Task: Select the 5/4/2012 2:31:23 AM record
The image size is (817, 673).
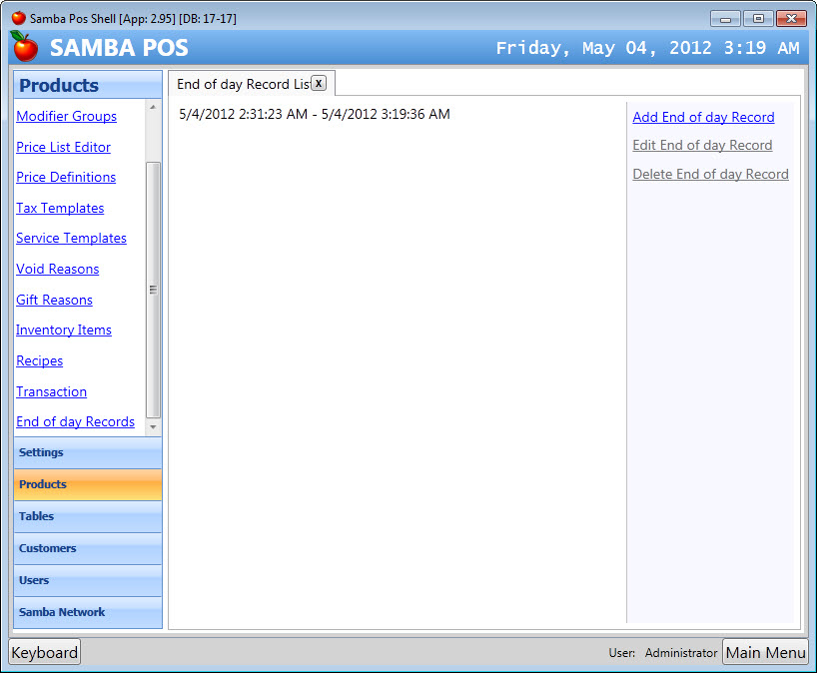Action: (x=315, y=114)
